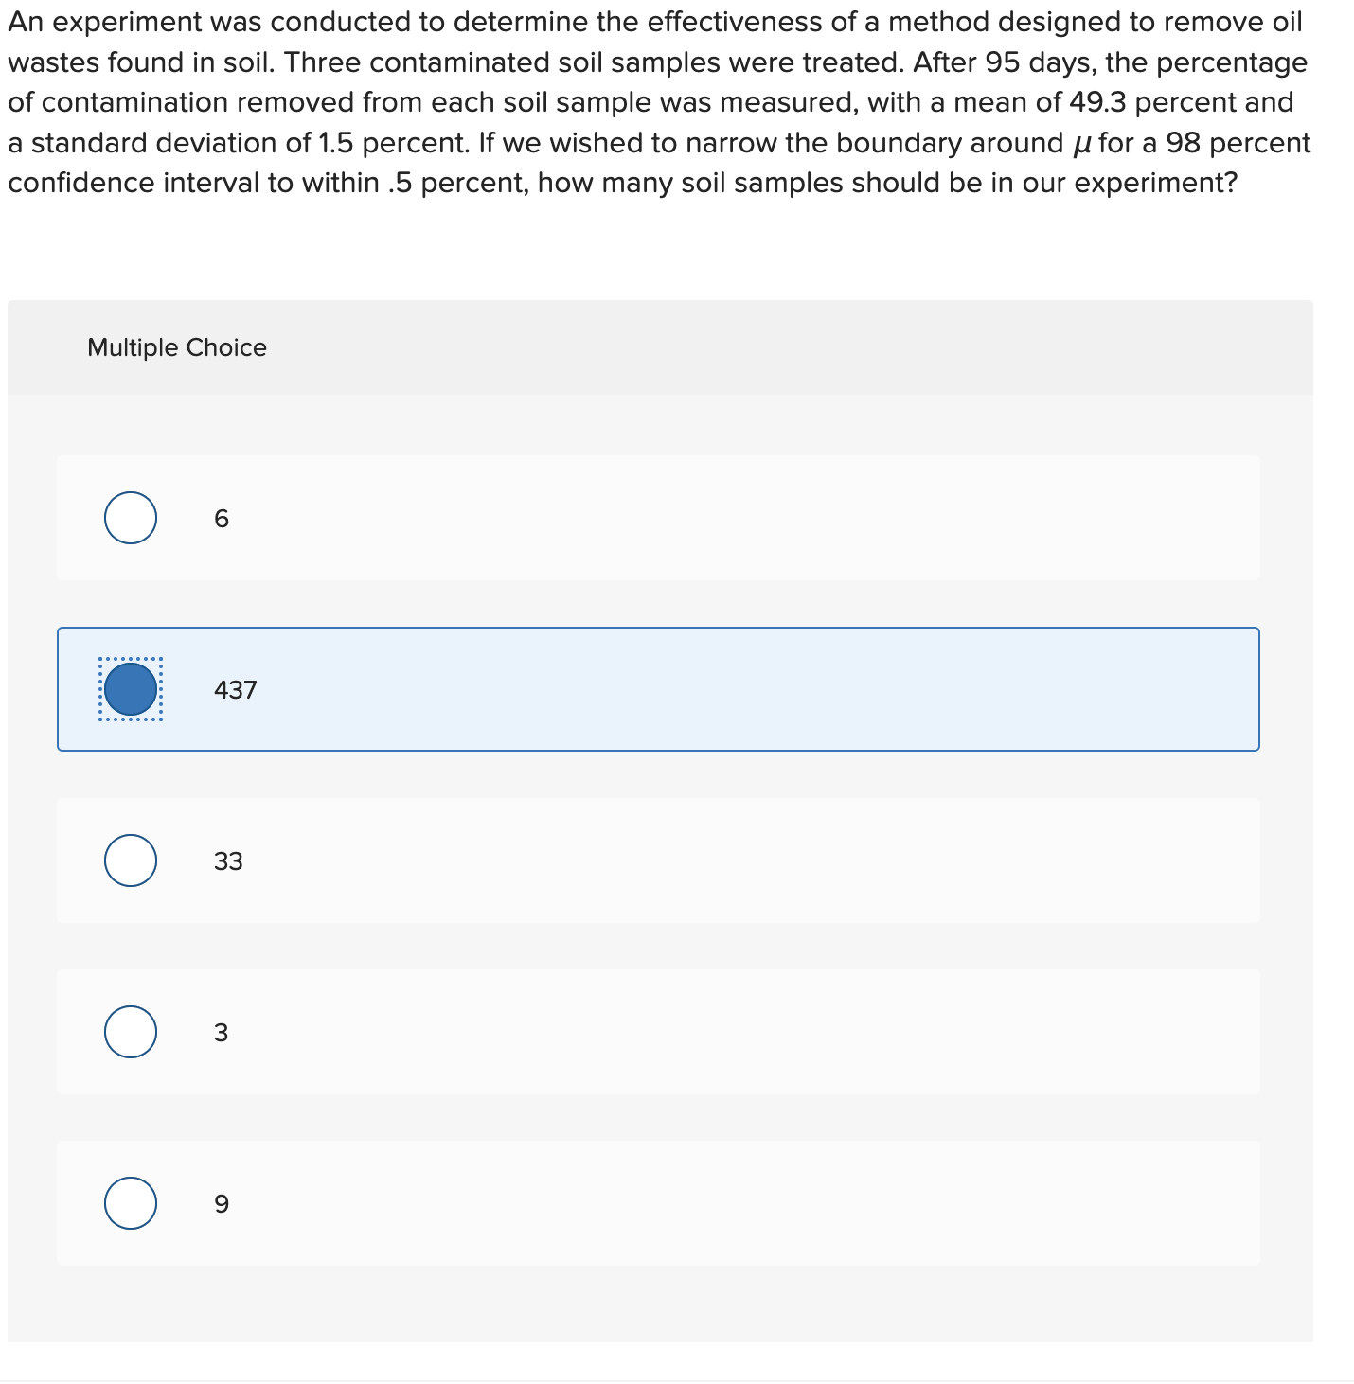Deselect the currently chosen 437 option

click(x=130, y=689)
